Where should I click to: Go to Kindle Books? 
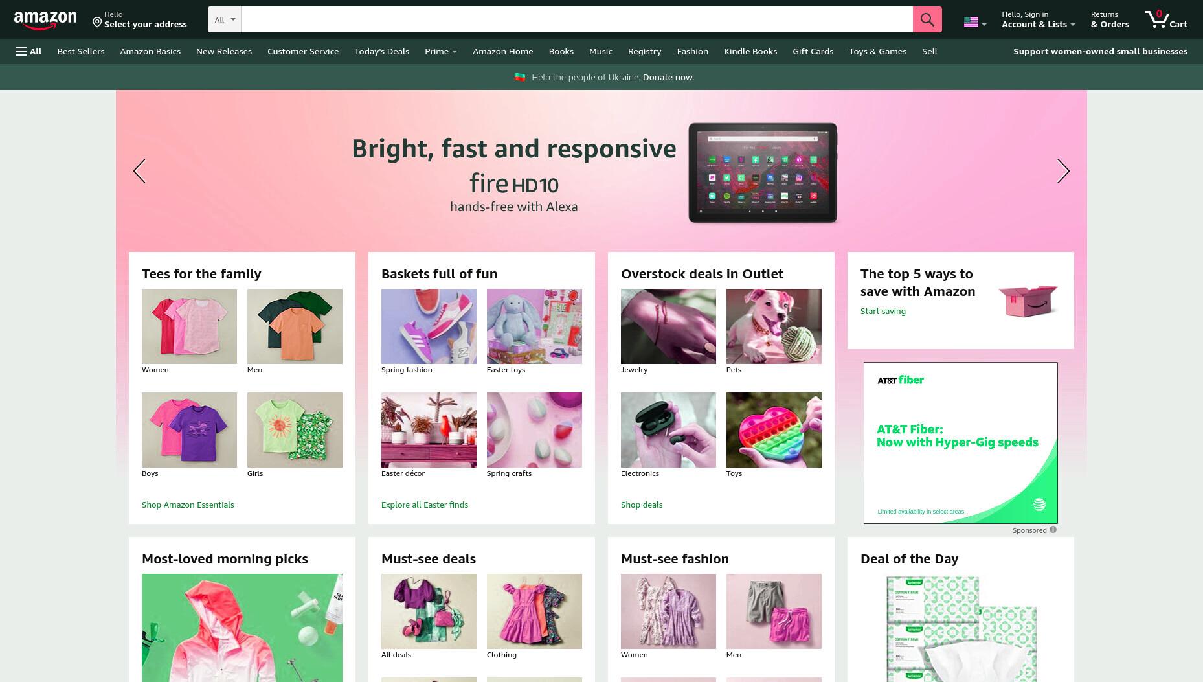[750, 51]
